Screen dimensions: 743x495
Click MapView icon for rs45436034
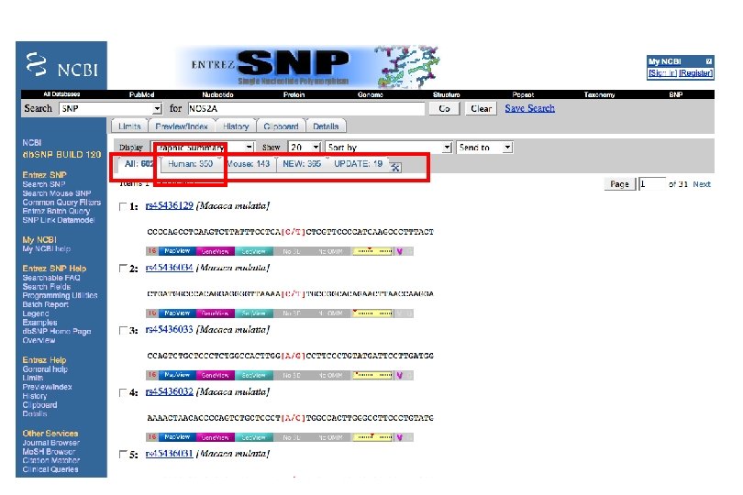click(x=177, y=313)
